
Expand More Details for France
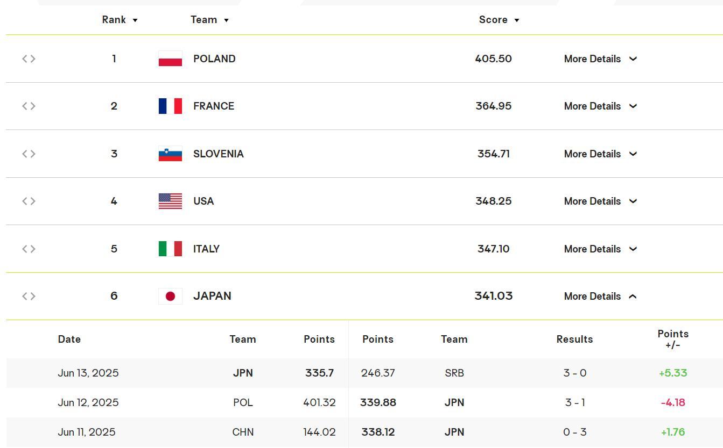600,106
